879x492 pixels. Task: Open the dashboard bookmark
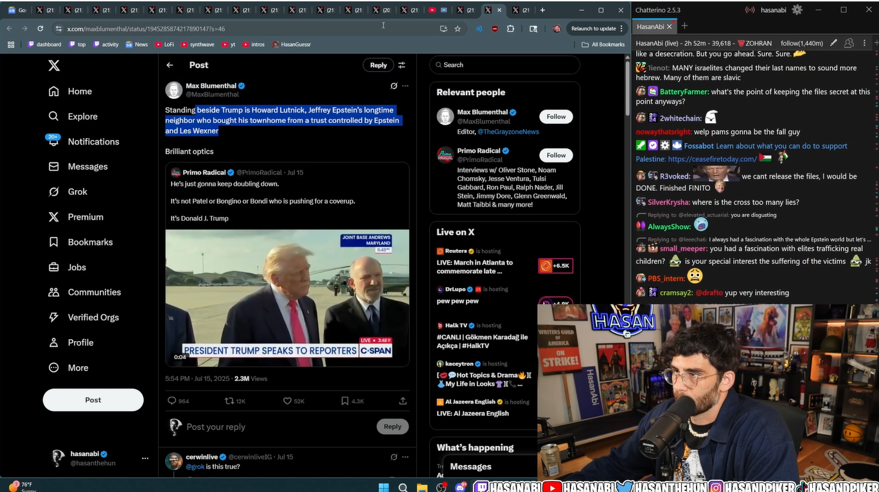click(44, 44)
